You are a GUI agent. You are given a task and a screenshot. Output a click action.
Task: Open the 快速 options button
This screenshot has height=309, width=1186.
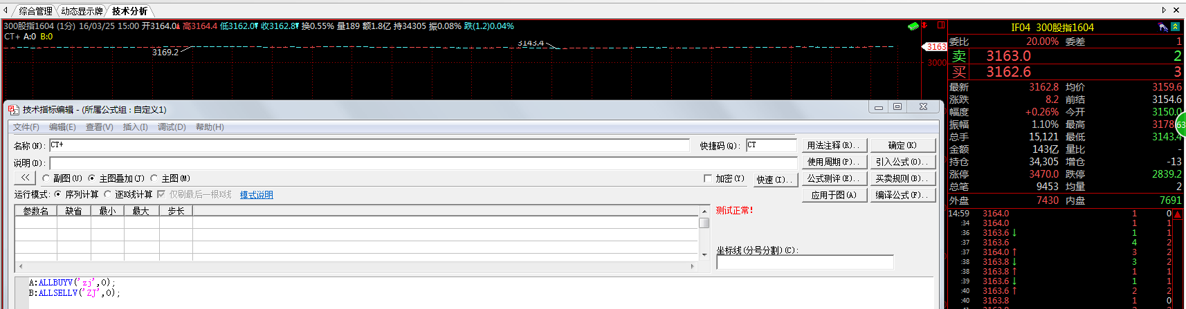coord(774,180)
